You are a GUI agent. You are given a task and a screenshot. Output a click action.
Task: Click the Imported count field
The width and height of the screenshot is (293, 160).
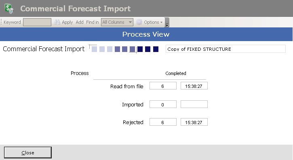coord(163,104)
